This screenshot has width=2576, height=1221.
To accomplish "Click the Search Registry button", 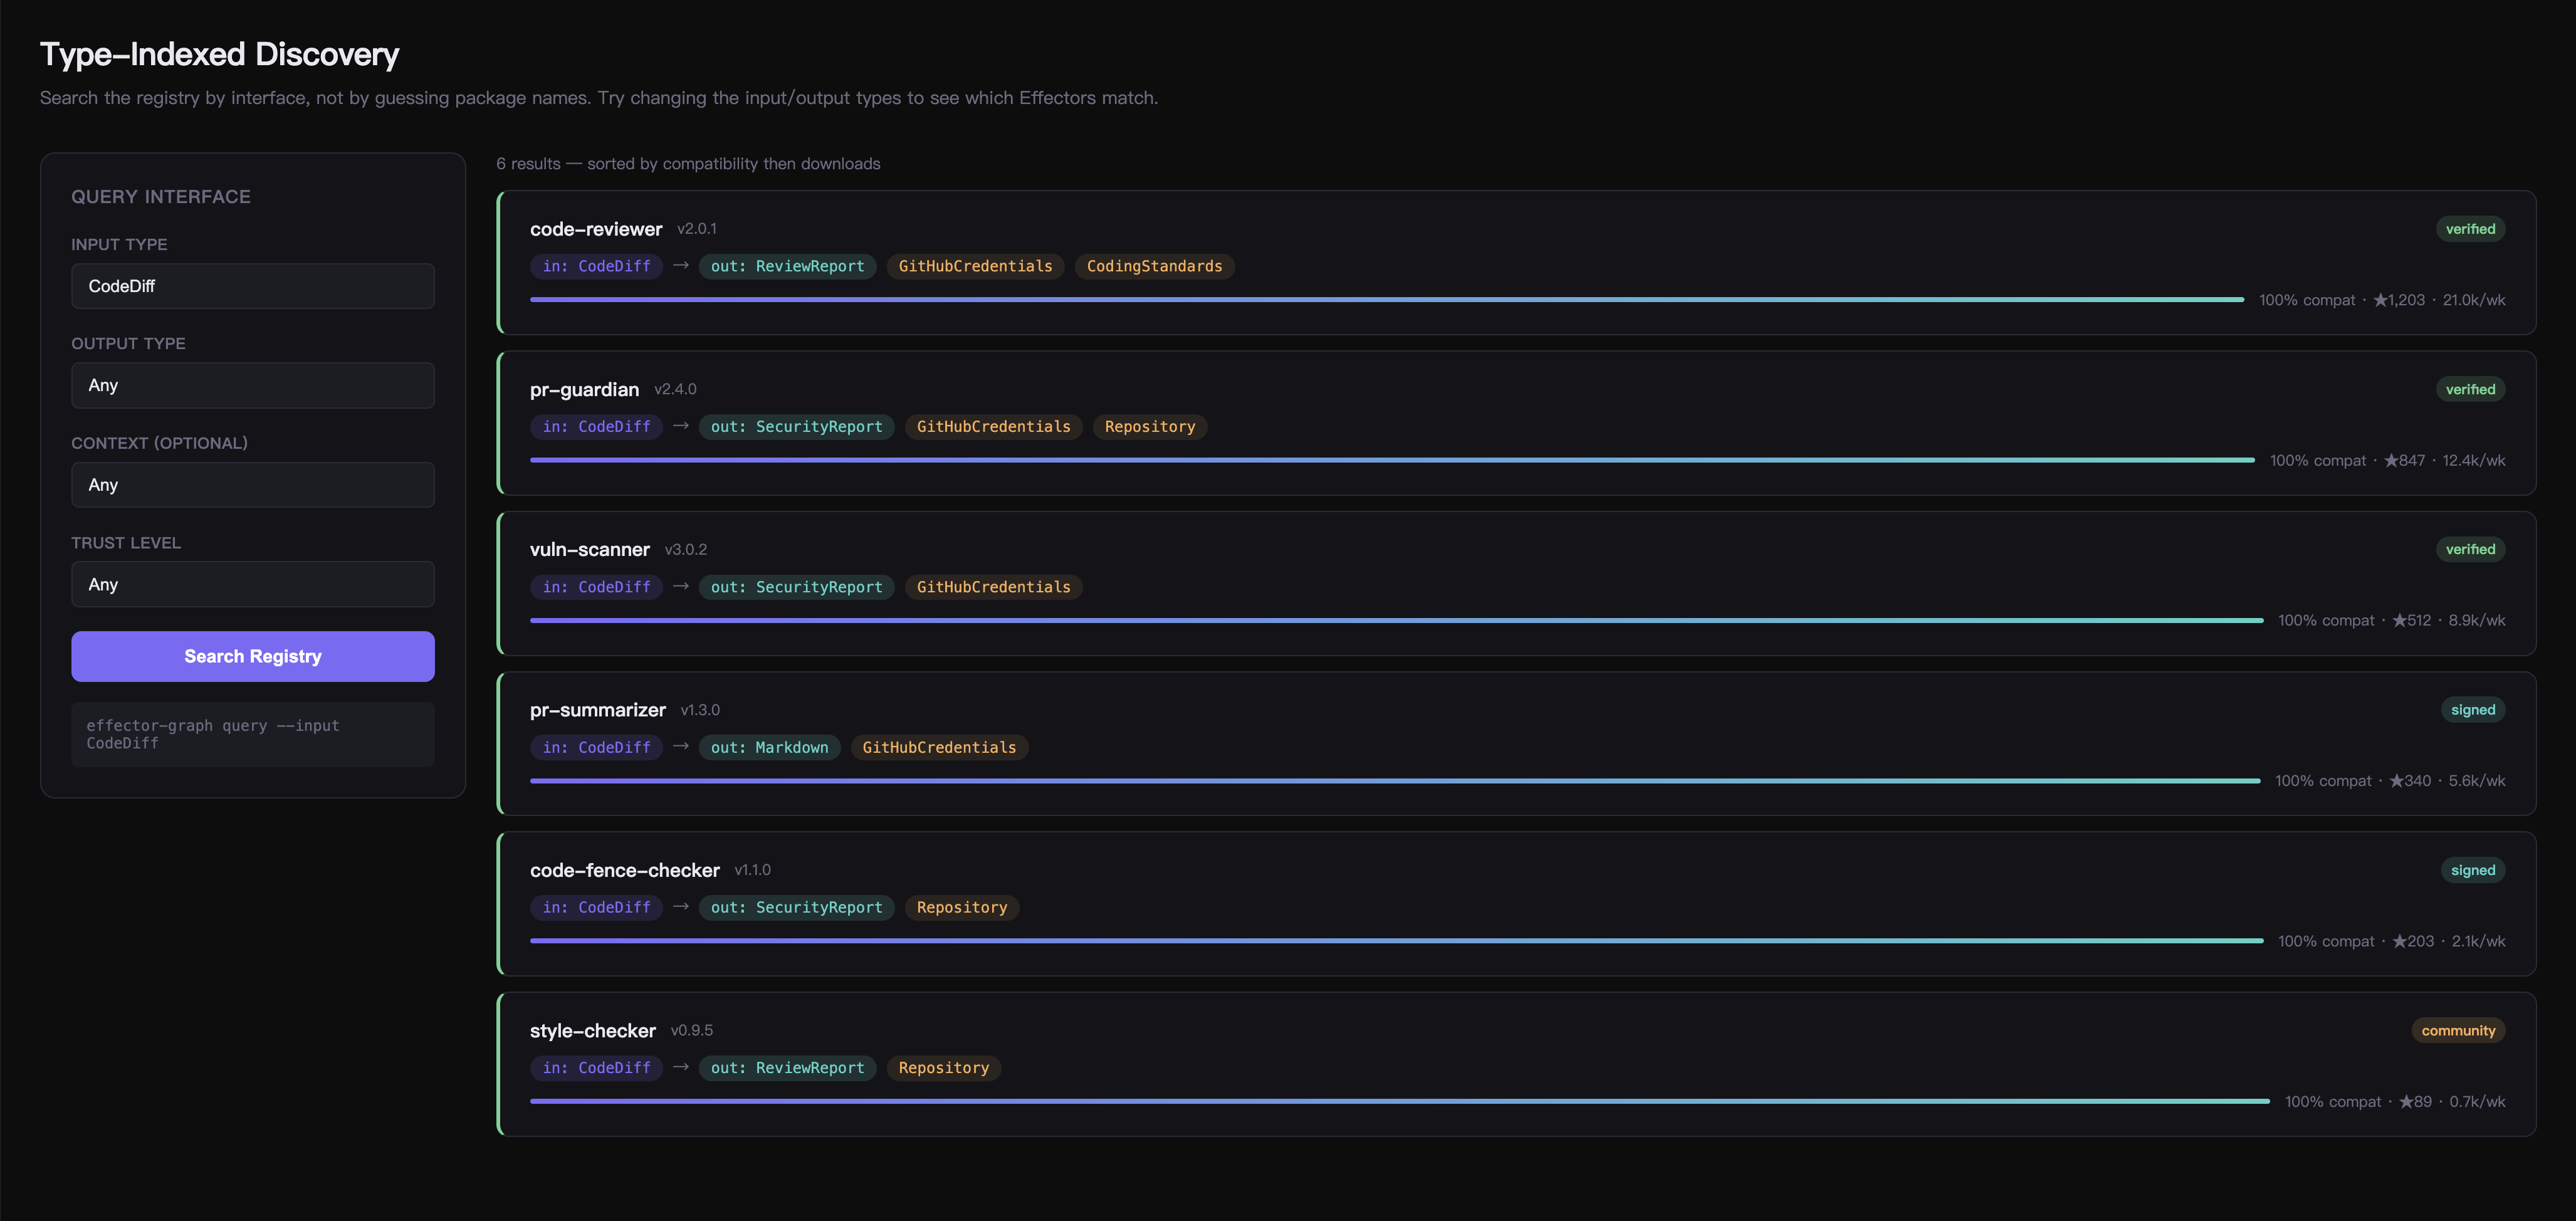I will click(252, 656).
